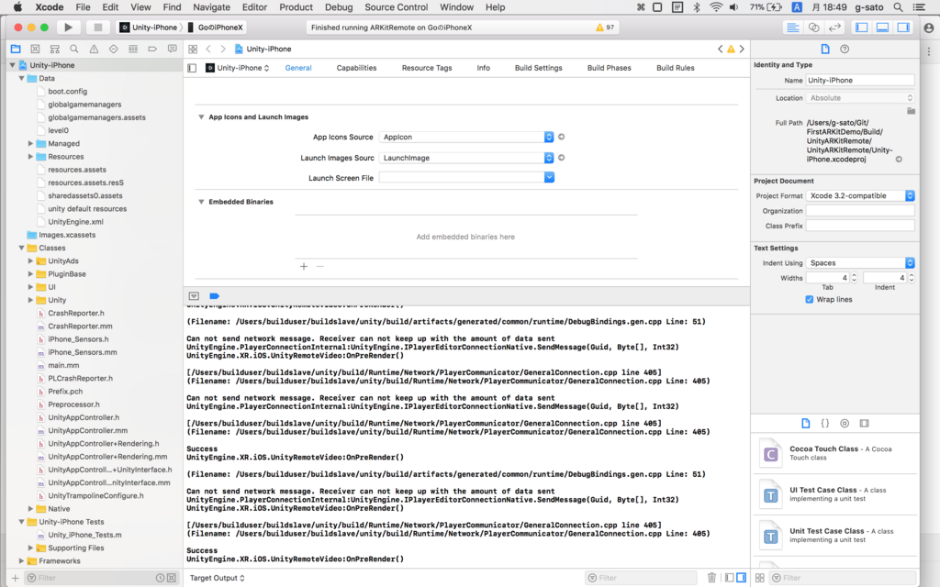The width and height of the screenshot is (940, 587).
Task: Open the Source Control navigator icon
Action: click(x=36, y=50)
